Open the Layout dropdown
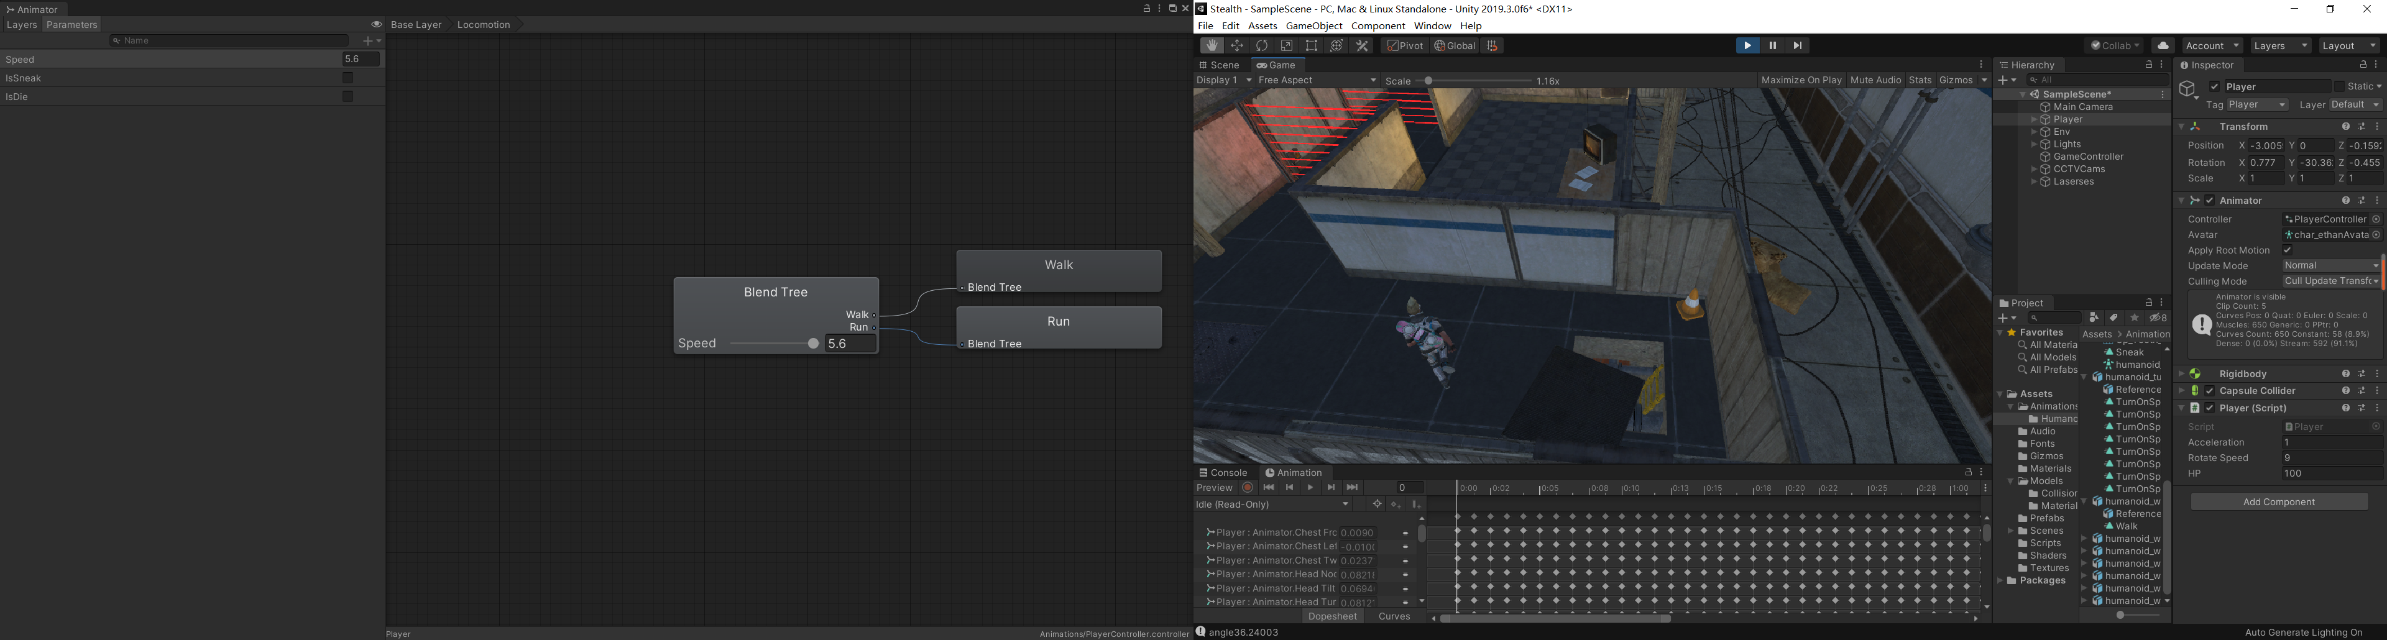Viewport: 2387px width, 640px height. 2349,45
